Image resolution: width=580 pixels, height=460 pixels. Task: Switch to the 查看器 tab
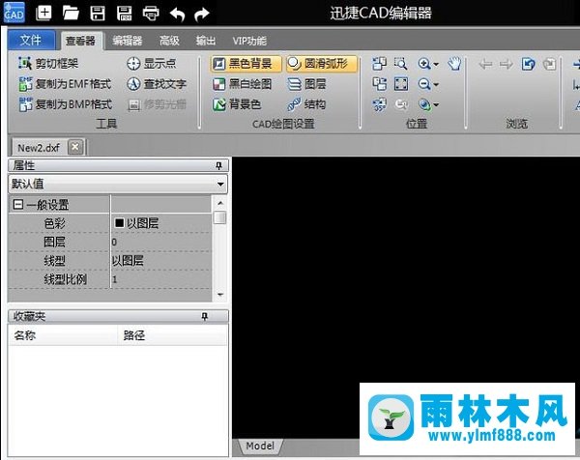(x=80, y=41)
